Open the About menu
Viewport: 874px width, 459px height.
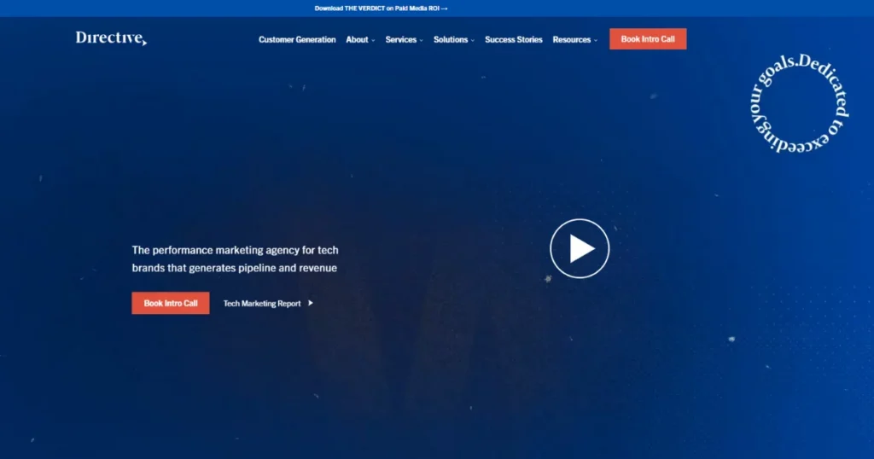(x=357, y=39)
